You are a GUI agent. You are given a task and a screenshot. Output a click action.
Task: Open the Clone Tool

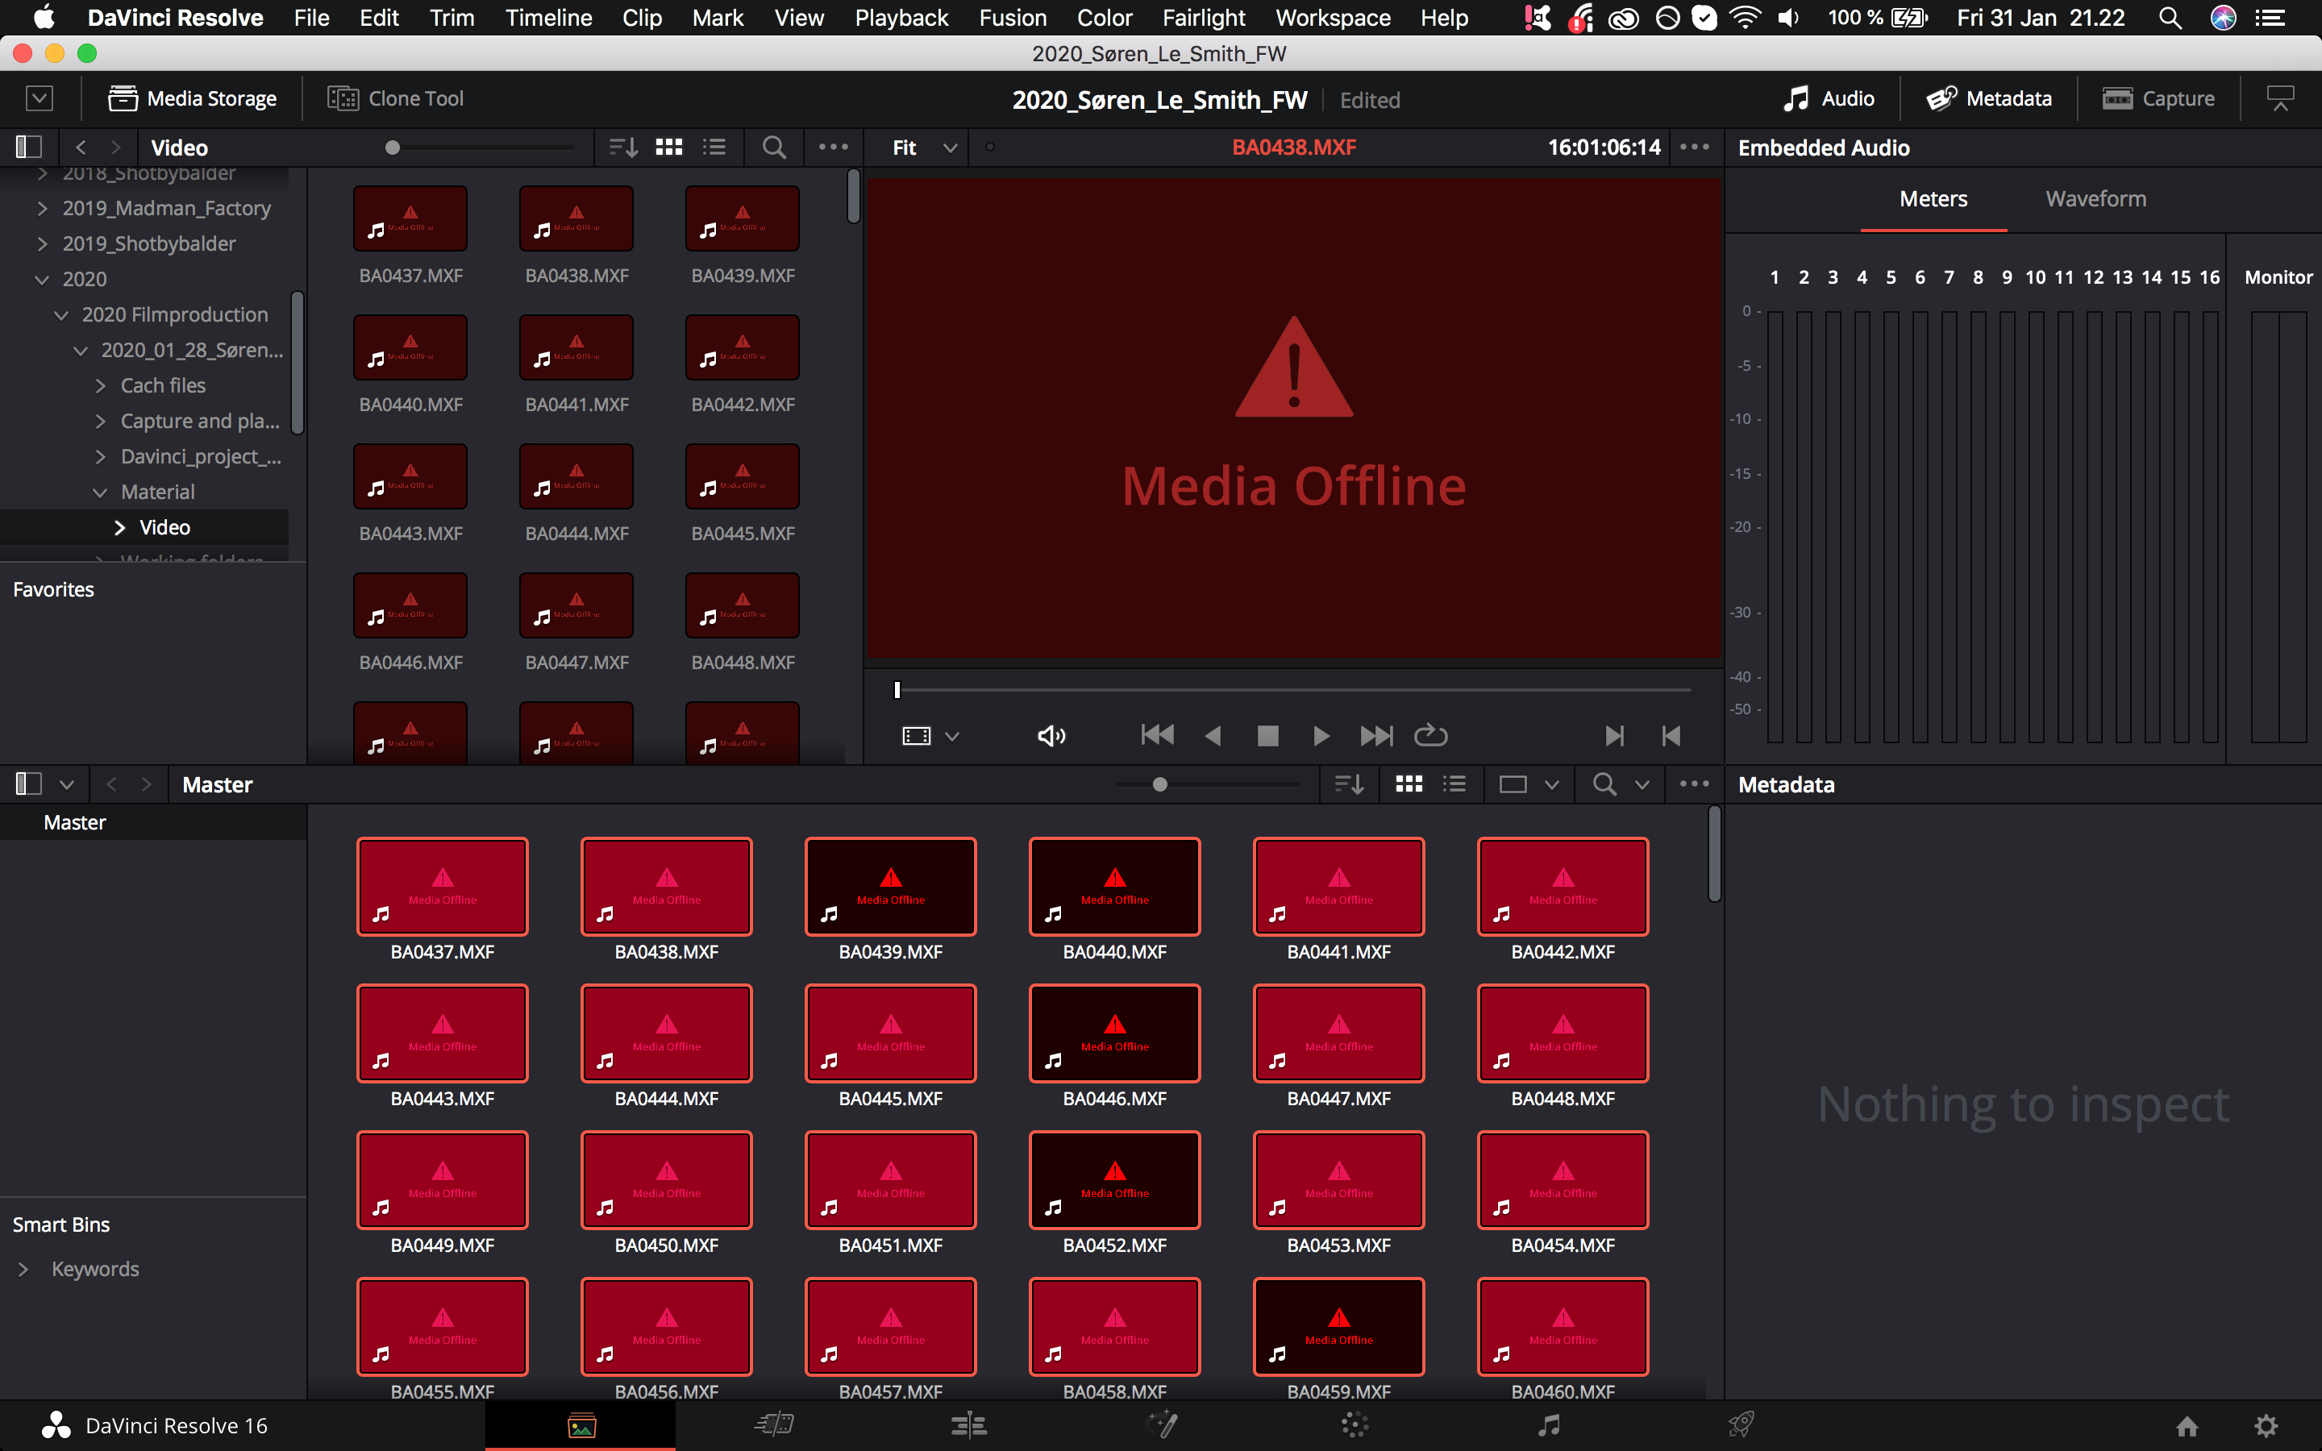[x=395, y=99]
